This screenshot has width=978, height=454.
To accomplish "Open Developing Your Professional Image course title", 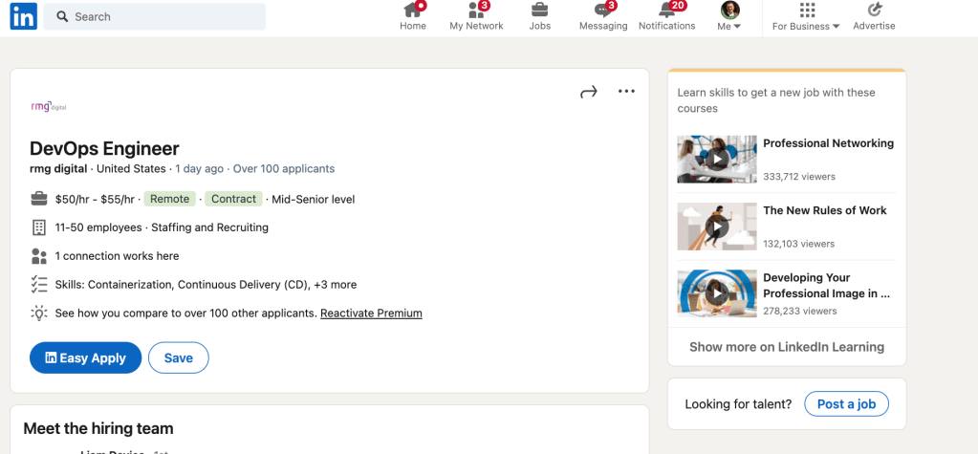I will click(x=826, y=286).
